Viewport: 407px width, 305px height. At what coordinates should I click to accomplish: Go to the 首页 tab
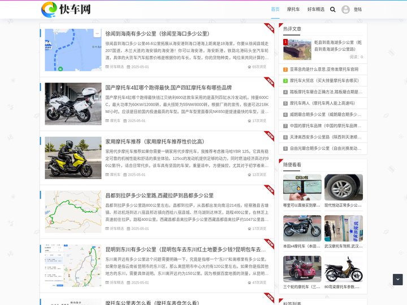275,10
